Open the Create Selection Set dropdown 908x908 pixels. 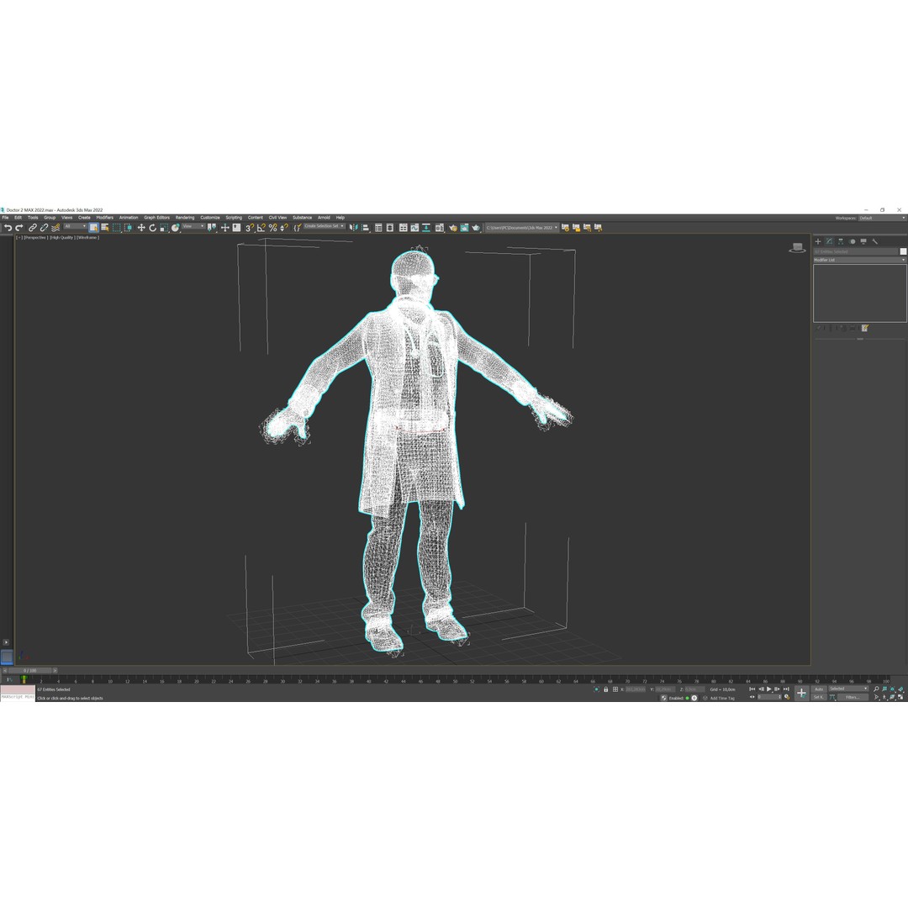pos(325,226)
